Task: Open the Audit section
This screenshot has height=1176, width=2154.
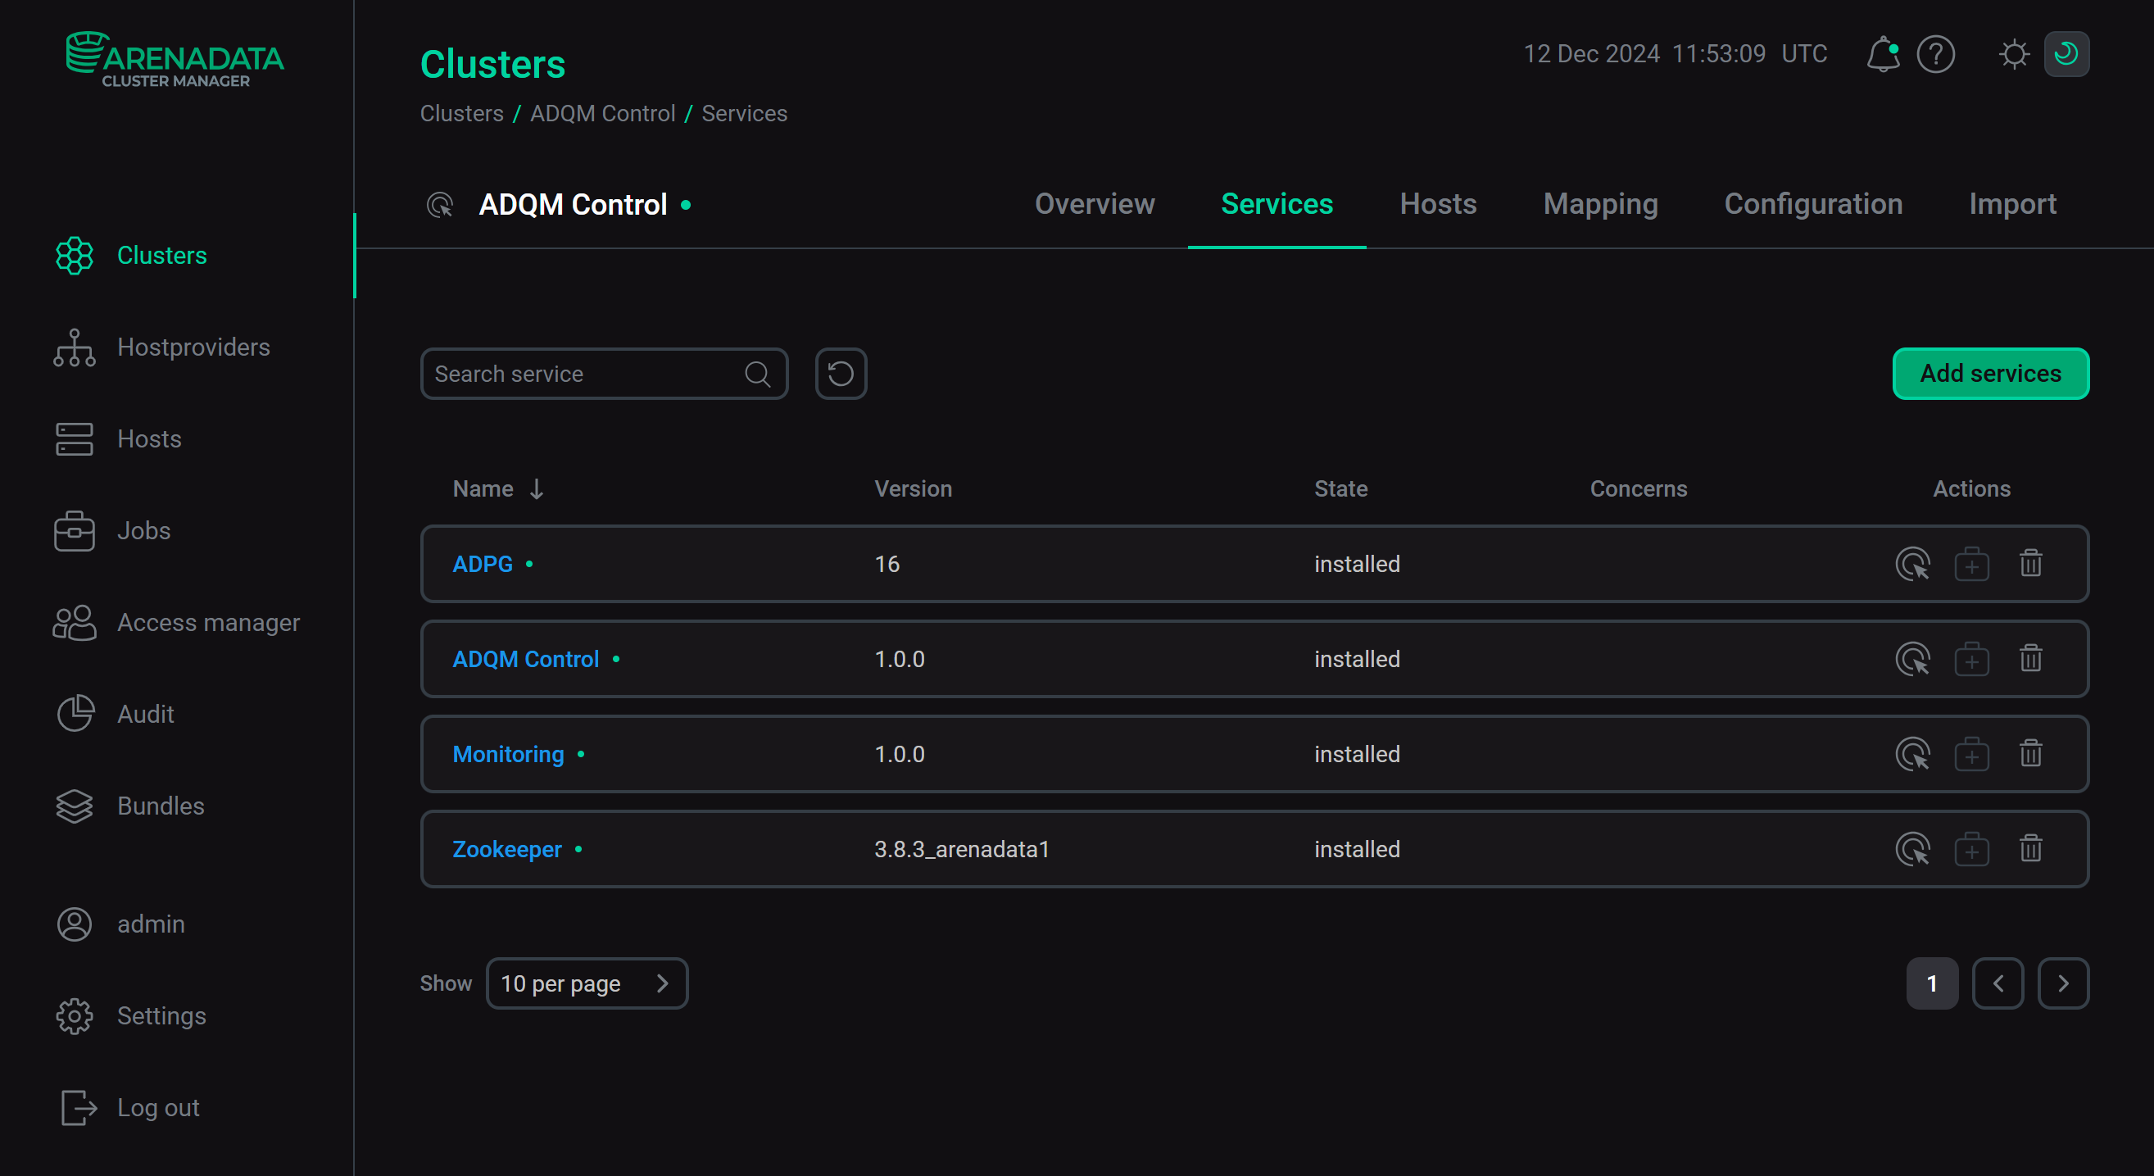Action: [145, 714]
